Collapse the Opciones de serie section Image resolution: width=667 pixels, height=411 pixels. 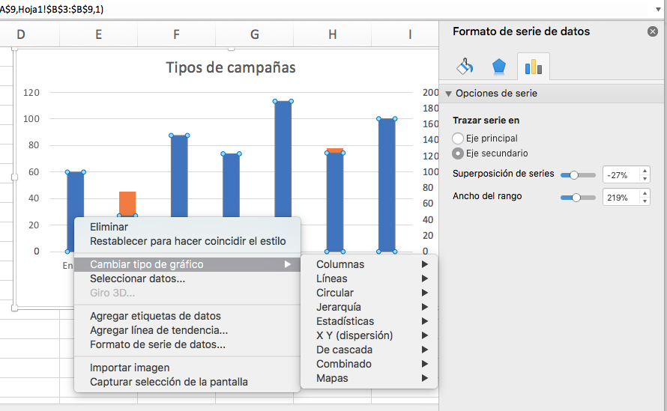pyautogui.click(x=448, y=94)
